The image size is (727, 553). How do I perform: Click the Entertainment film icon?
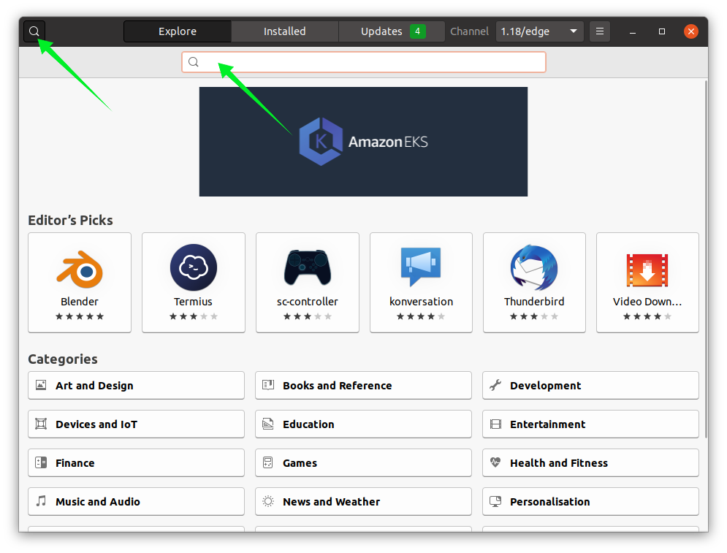click(x=495, y=424)
